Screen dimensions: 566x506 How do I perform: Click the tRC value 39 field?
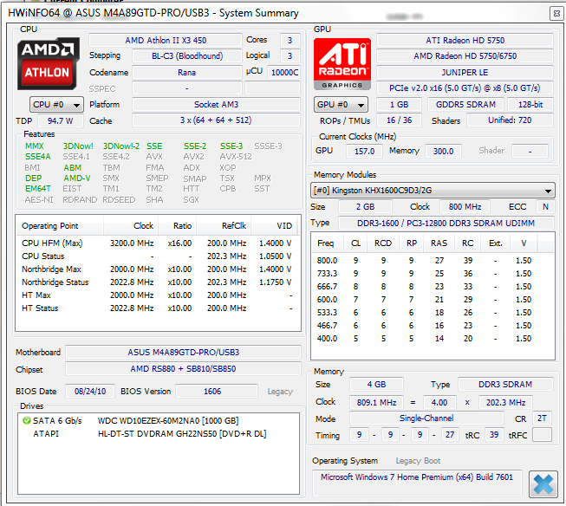tap(494, 435)
